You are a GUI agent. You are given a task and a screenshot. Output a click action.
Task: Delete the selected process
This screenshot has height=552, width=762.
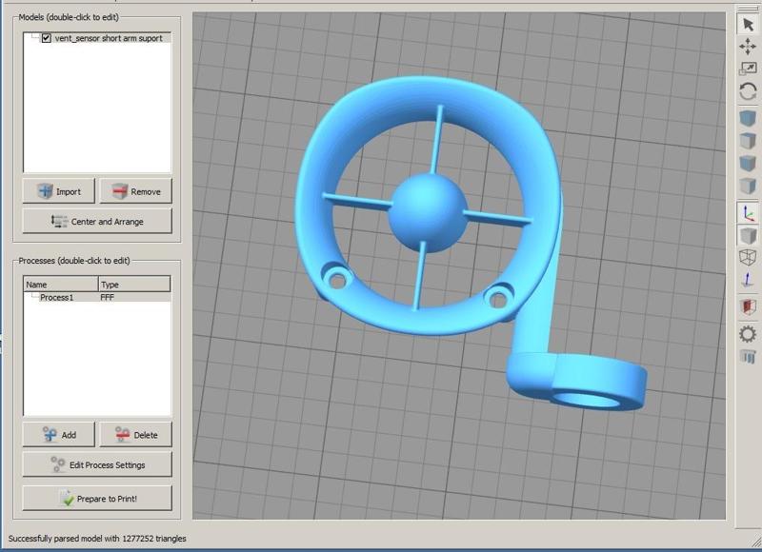click(135, 435)
